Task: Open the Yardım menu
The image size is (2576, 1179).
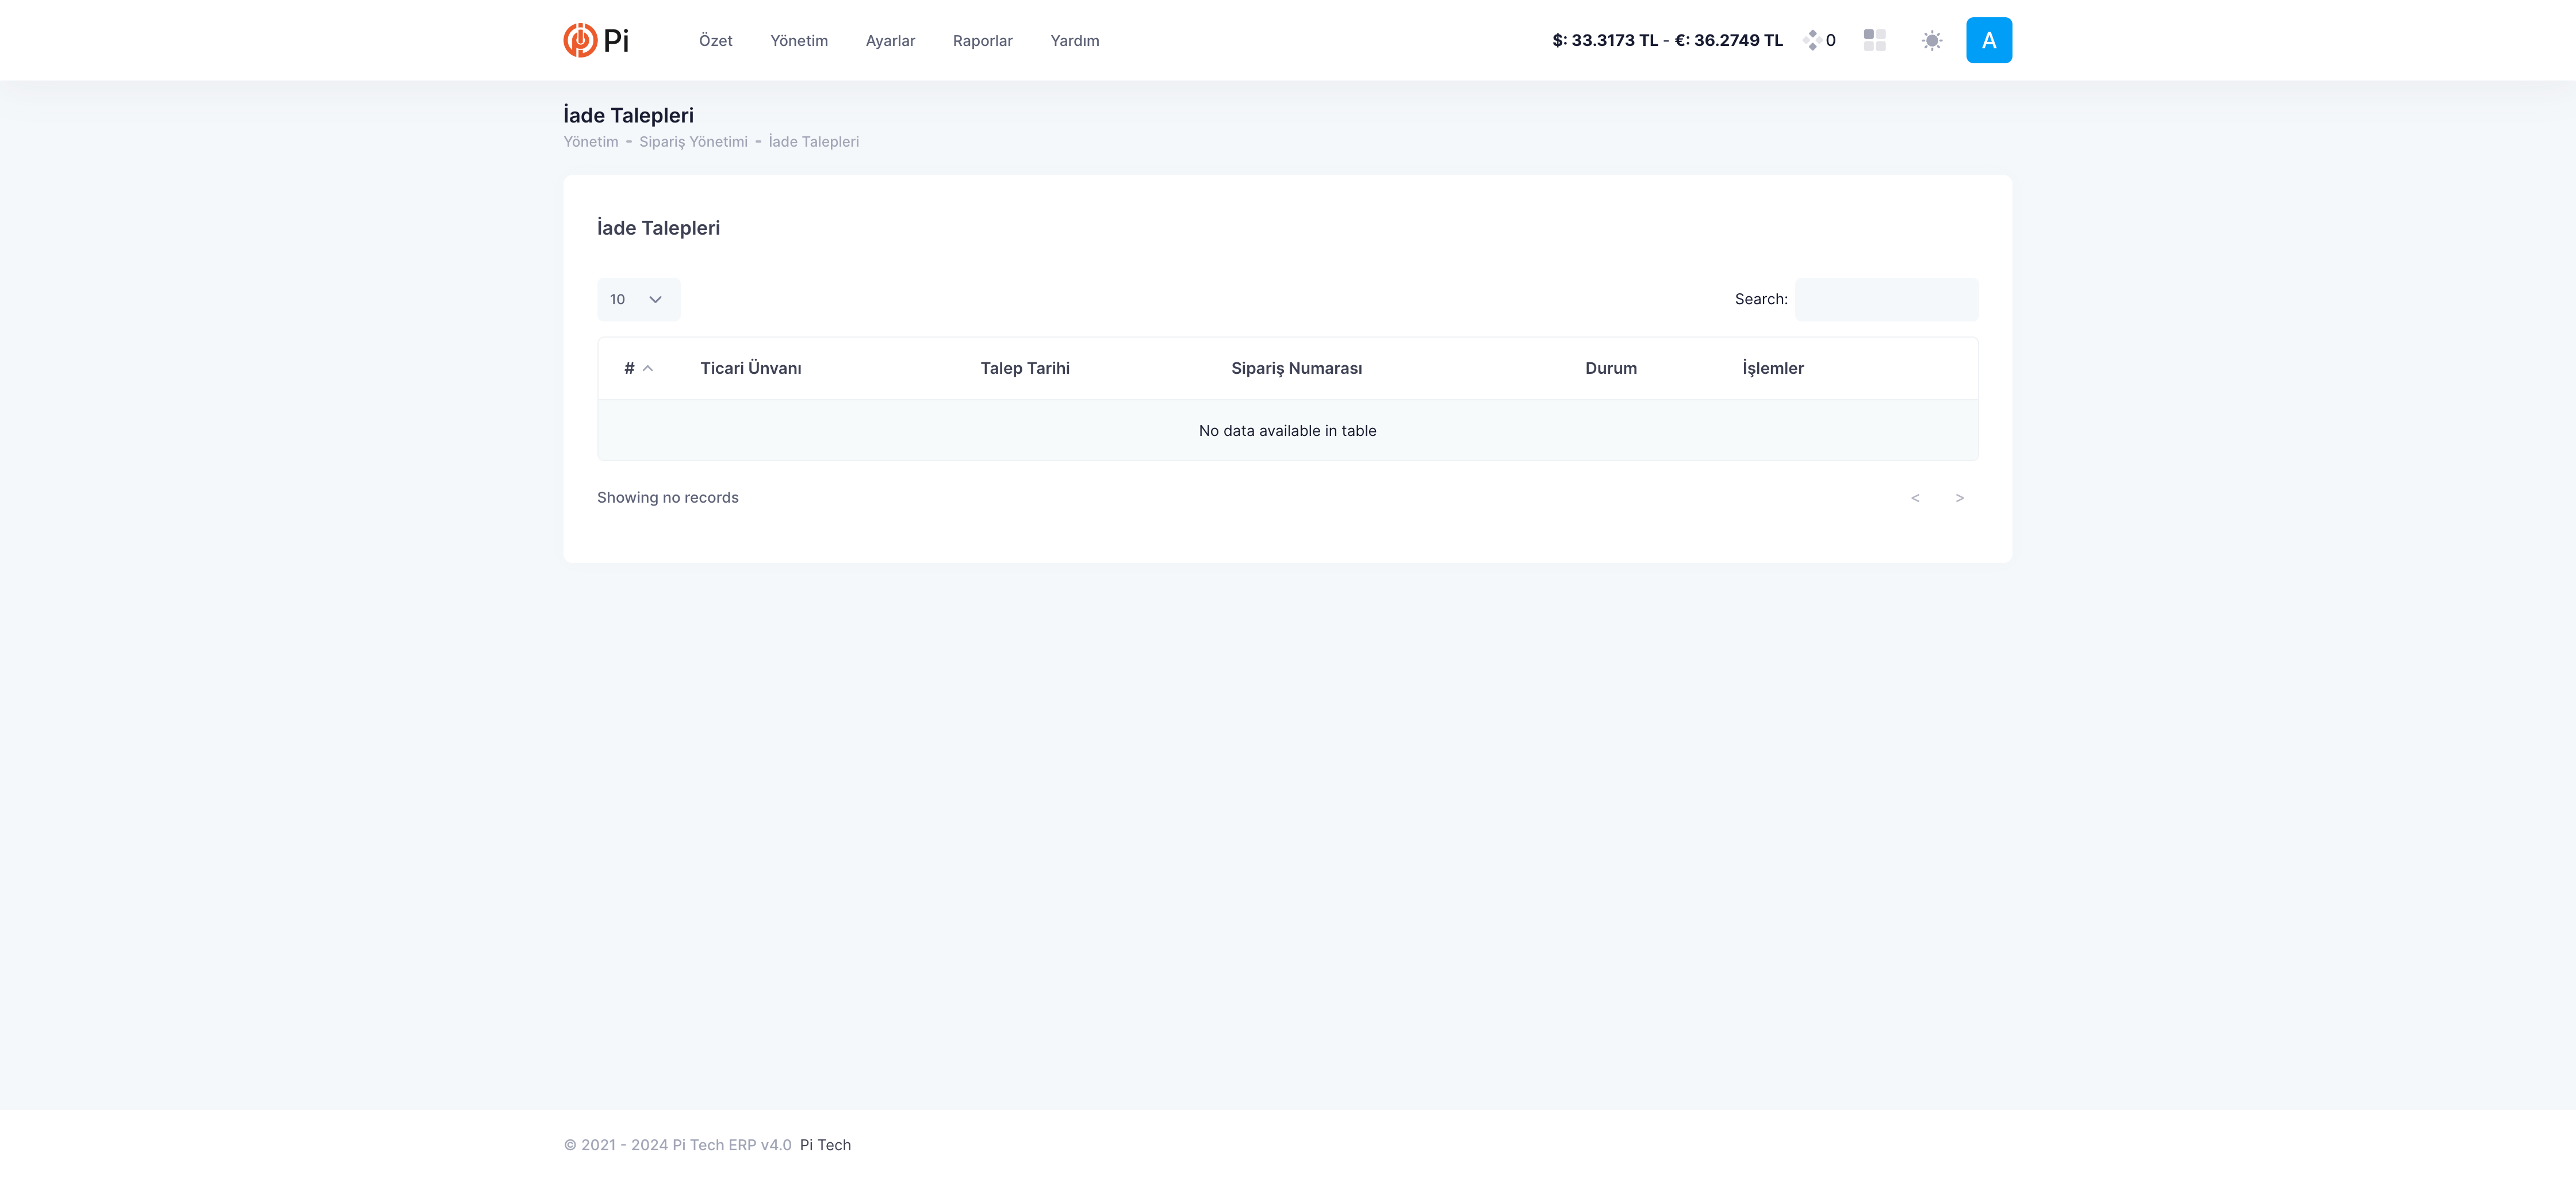Action: point(1074,41)
